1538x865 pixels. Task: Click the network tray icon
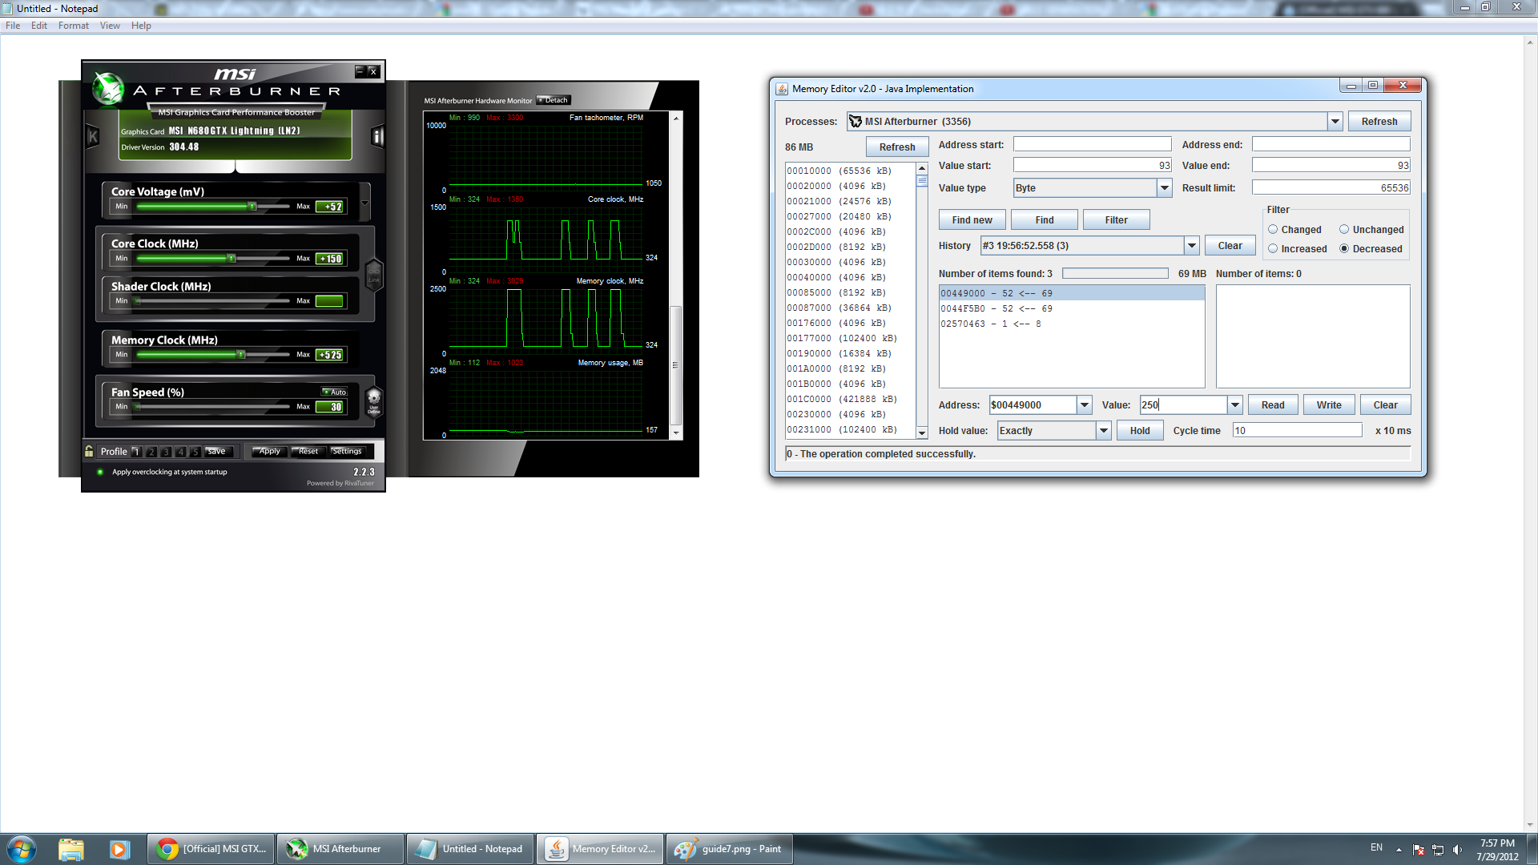(1438, 850)
